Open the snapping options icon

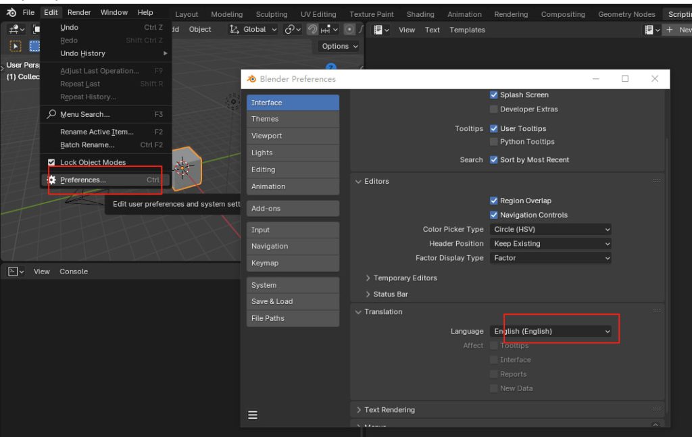pos(329,30)
